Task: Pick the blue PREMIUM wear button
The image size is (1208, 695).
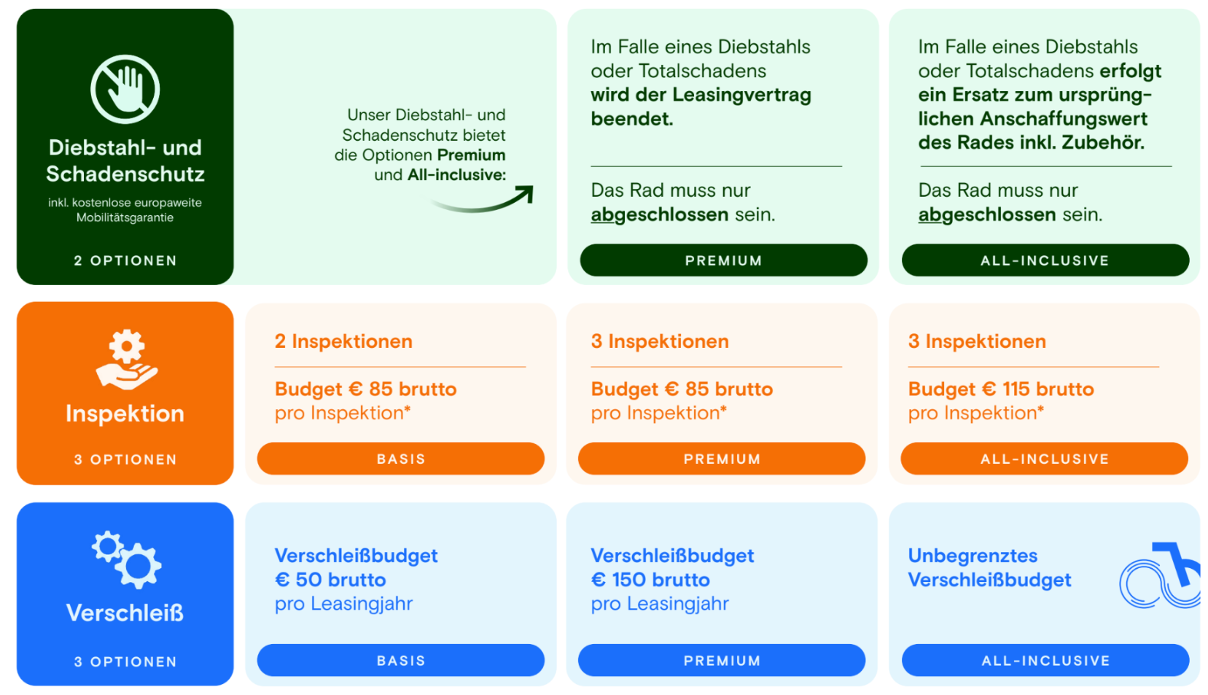Action: 722,660
